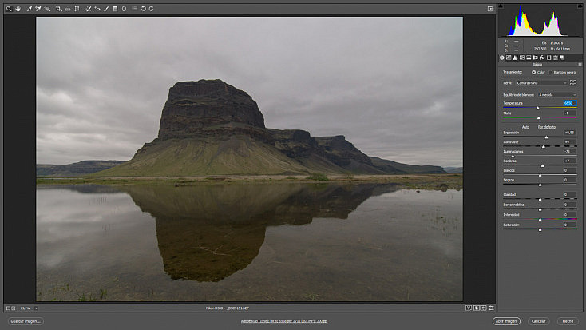Click the Contraste value field
The height and width of the screenshot is (330, 586).
click(x=570, y=142)
